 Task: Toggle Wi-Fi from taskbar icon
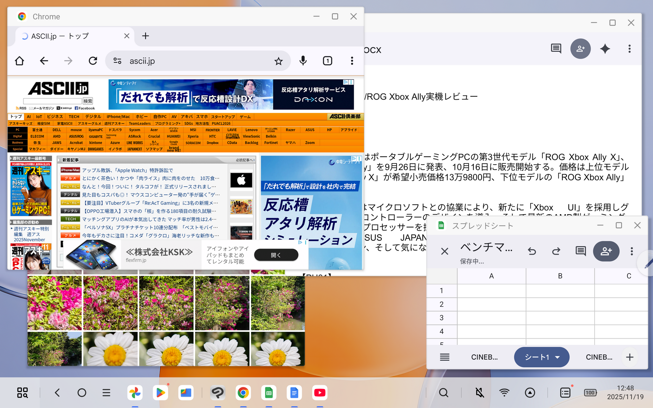click(504, 393)
